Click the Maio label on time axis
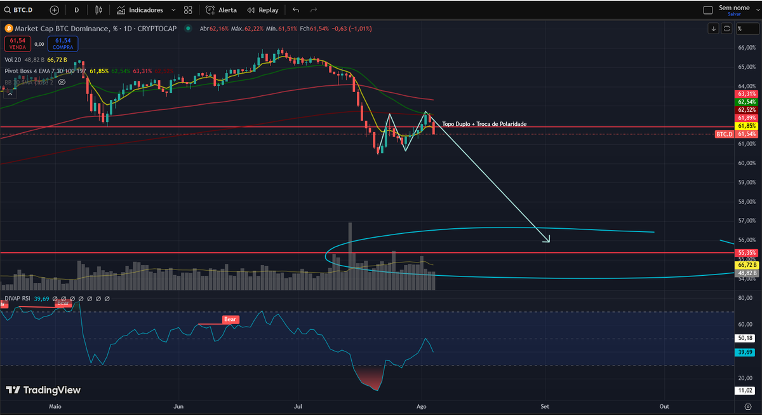Screen dimensions: 762x415 (x=55, y=405)
